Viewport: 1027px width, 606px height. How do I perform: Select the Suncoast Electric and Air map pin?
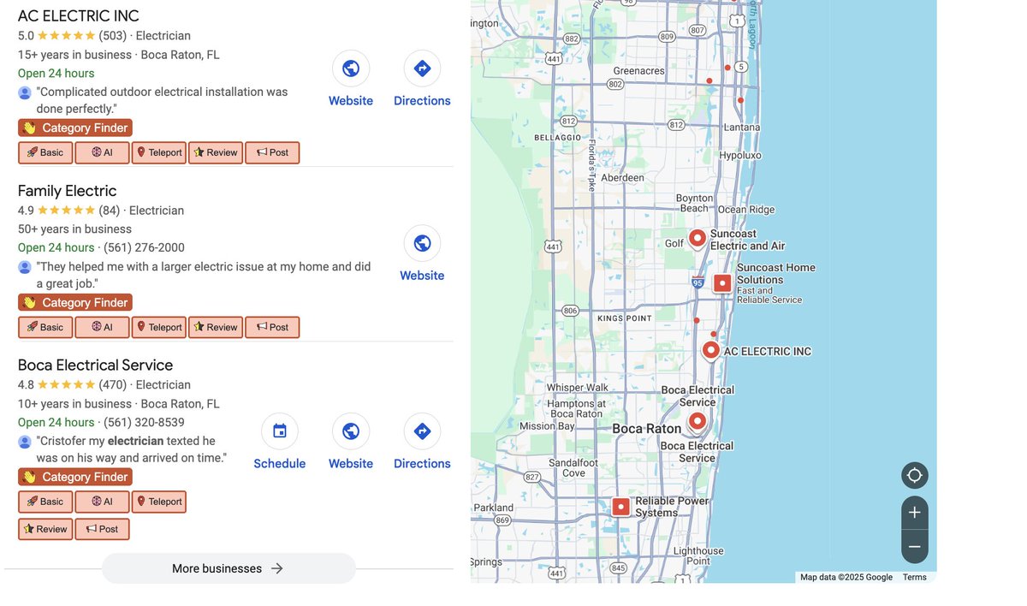tap(698, 238)
